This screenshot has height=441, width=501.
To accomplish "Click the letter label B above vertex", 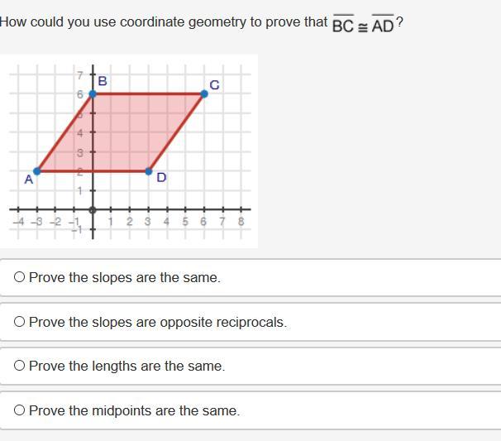I will coord(103,81).
